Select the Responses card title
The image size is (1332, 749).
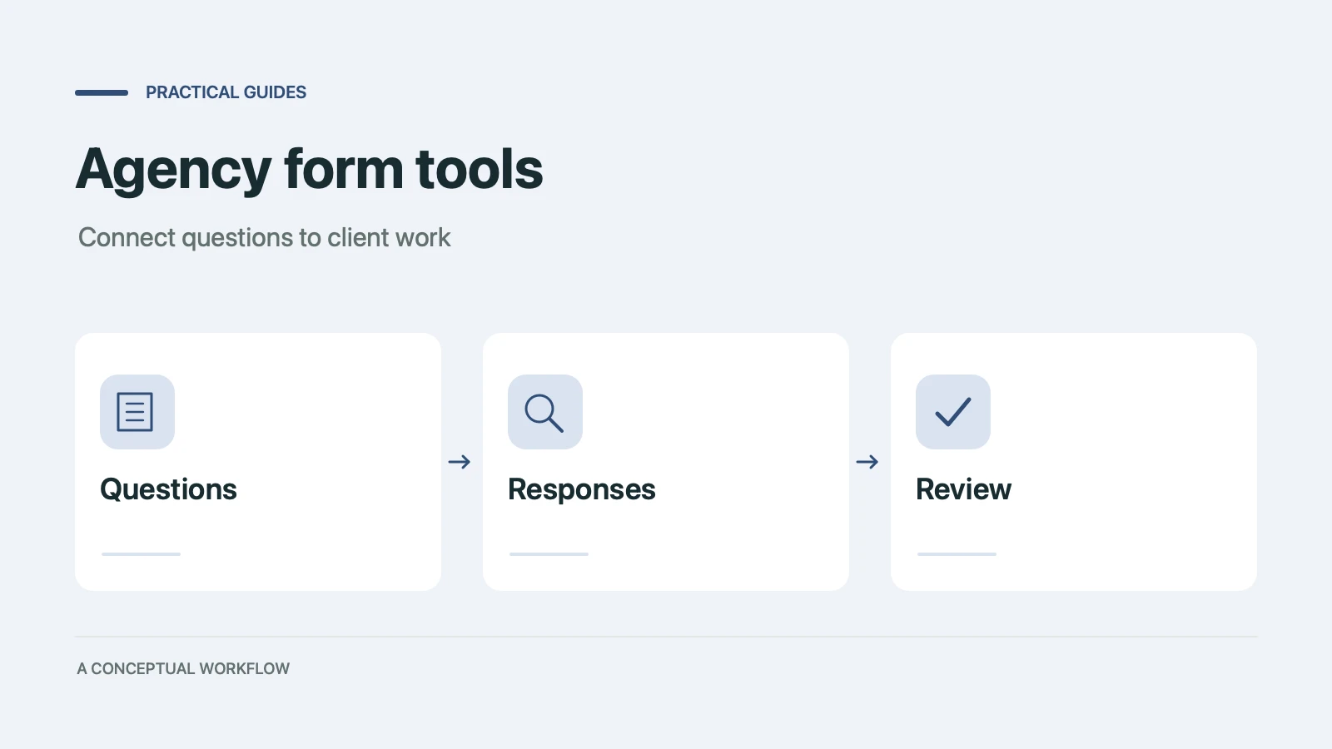582,490
